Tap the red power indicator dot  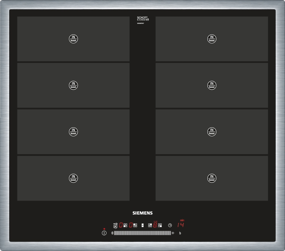(x=104, y=229)
